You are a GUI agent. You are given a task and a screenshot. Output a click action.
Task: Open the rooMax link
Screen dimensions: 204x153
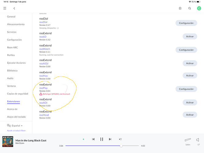(43, 76)
